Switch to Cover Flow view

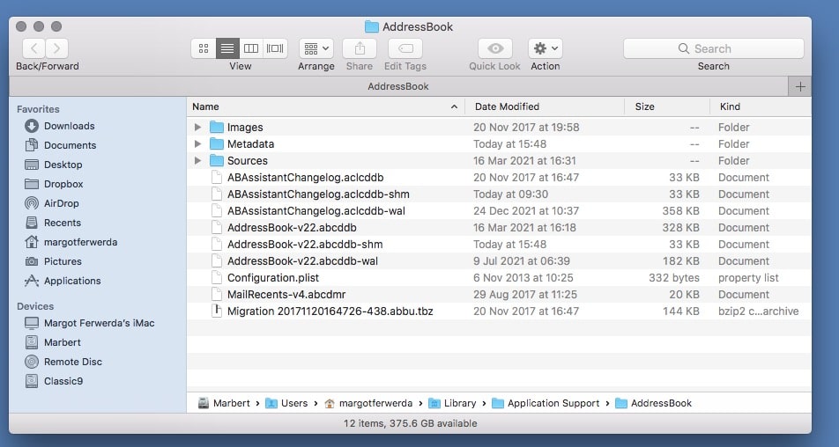[x=275, y=48]
